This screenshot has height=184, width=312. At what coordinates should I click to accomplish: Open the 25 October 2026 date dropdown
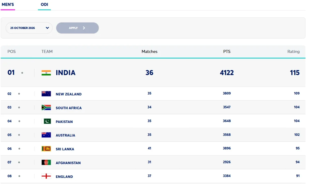coord(29,28)
